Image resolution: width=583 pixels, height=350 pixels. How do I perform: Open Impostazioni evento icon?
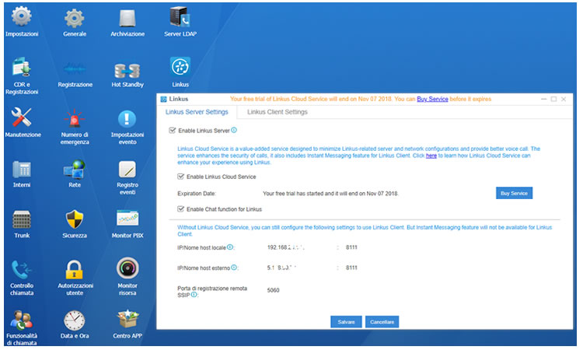pos(127,119)
